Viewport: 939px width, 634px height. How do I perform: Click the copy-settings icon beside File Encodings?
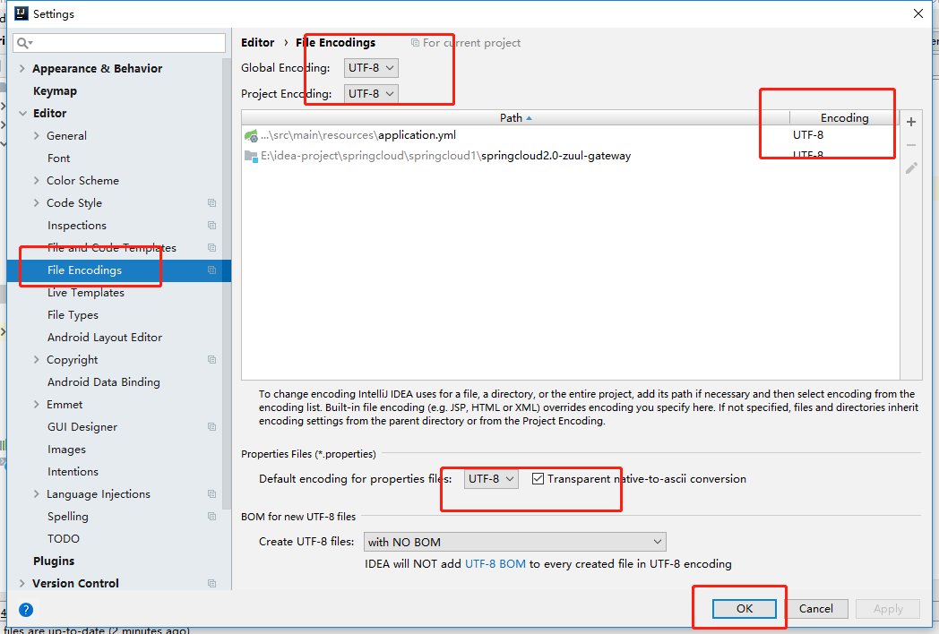[211, 270]
